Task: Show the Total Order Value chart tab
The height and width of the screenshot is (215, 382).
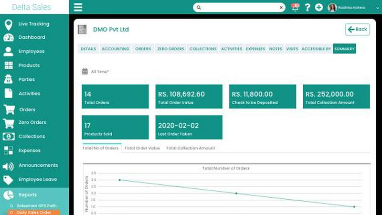Action: 142,148
